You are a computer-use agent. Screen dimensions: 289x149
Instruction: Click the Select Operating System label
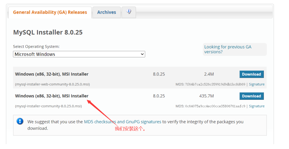coord(36,47)
